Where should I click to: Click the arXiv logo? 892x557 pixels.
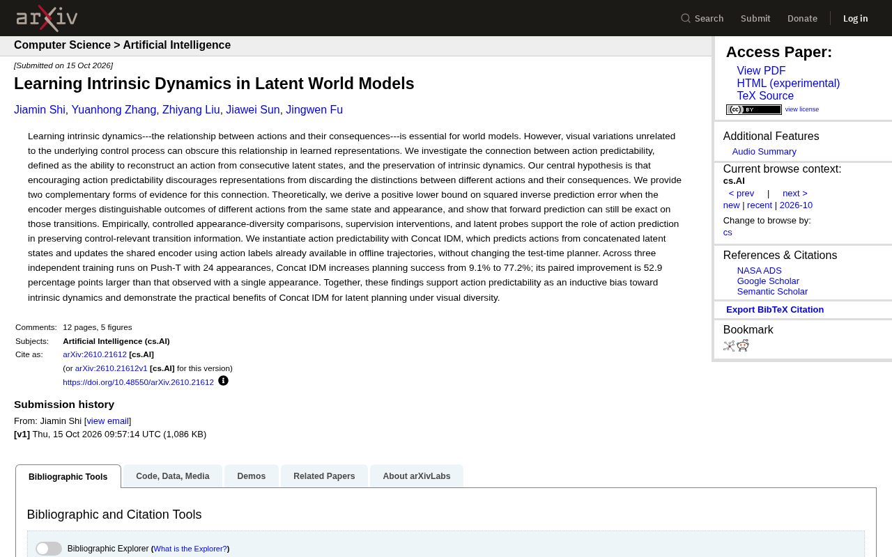pyautogui.click(x=47, y=18)
